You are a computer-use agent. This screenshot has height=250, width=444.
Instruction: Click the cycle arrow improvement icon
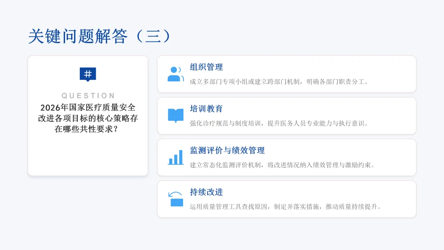176,199
